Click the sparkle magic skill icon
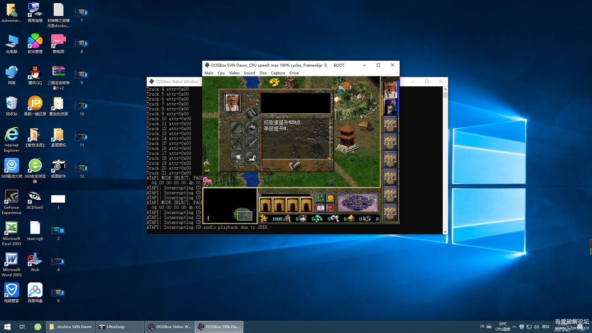592x333 pixels. pos(237,158)
